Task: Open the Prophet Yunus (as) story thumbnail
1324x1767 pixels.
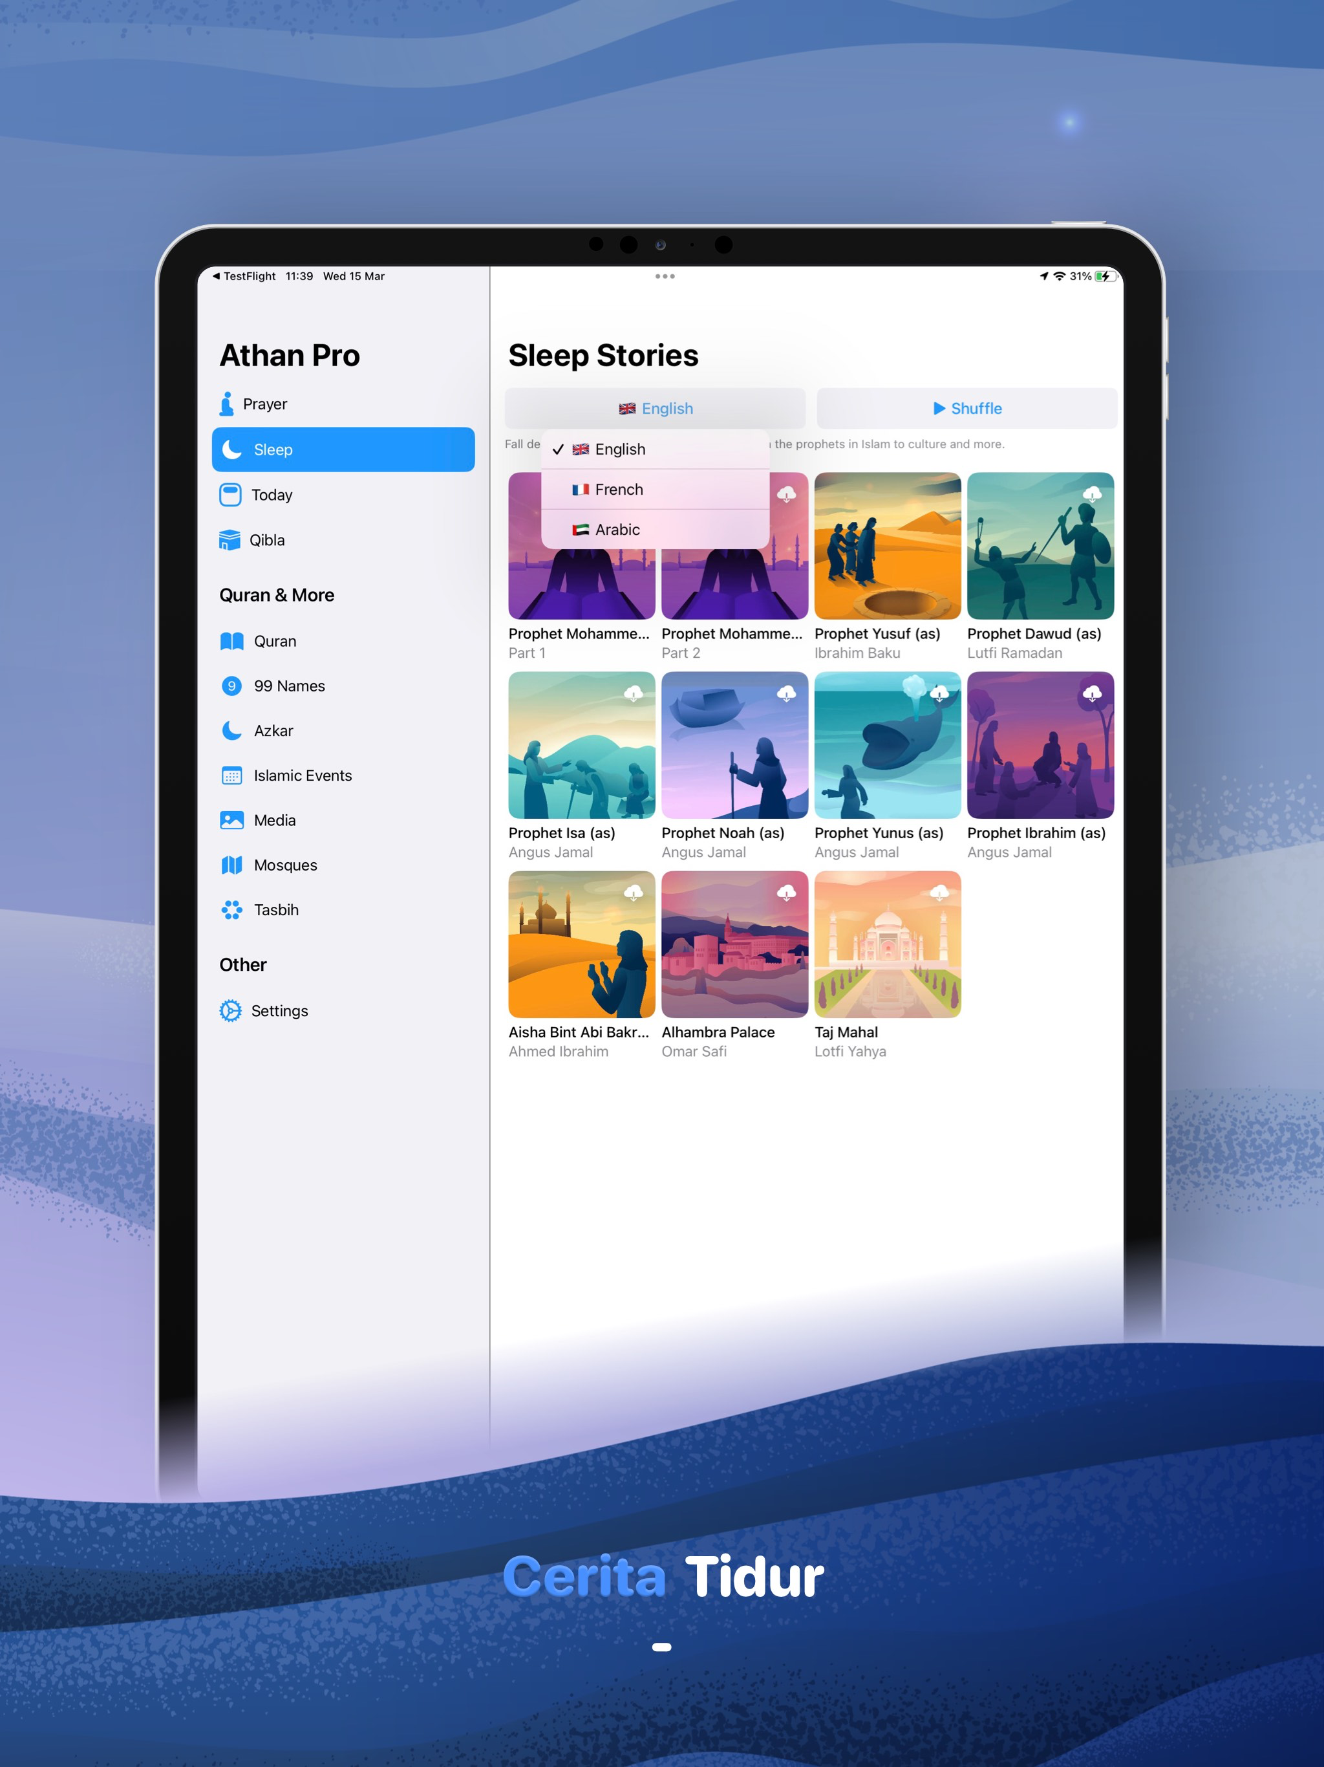Action: click(x=887, y=744)
